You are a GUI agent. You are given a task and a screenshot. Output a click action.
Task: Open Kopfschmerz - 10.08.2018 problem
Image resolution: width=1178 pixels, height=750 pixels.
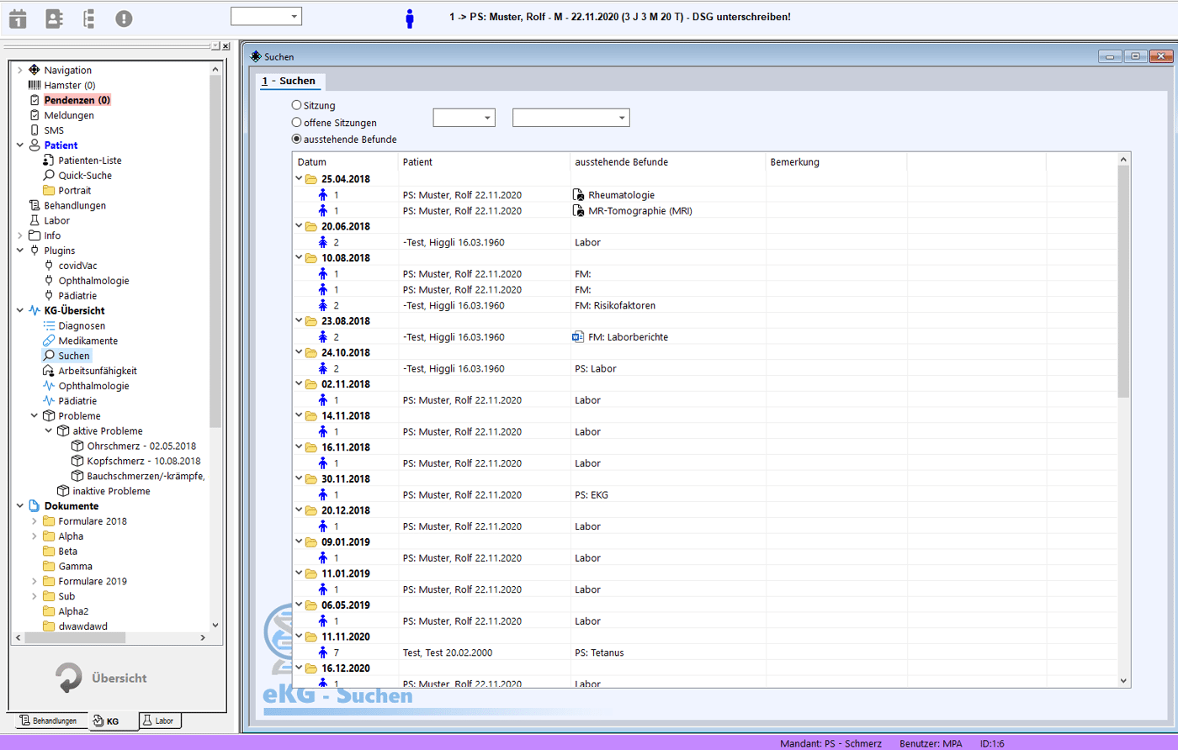tap(144, 461)
